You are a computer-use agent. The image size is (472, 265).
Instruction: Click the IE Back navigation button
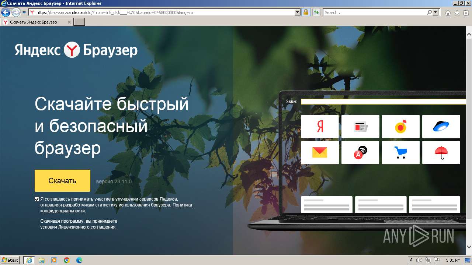(x=6, y=13)
